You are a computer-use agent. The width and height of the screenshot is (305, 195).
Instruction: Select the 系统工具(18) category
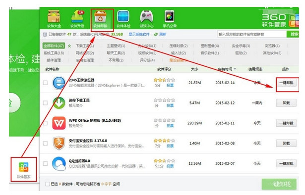click(x=54, y=53)
